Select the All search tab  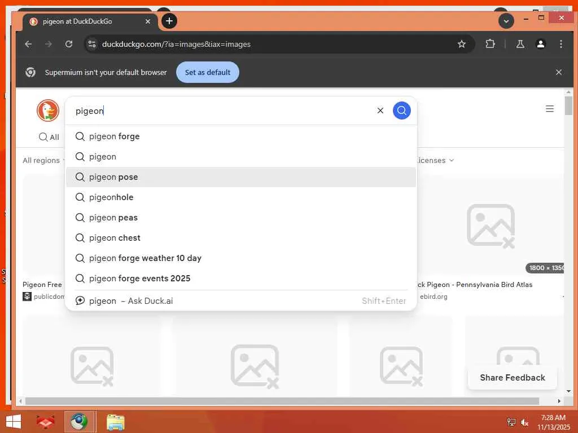coord(49,137)
